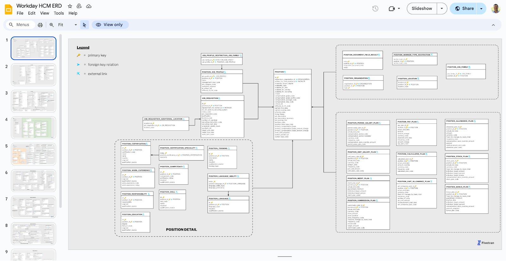The image size is (506, 261).
Task: Click JOB_REQUISITION_ADDITIONAL_LOCATION table header
Action: [166, 119]
